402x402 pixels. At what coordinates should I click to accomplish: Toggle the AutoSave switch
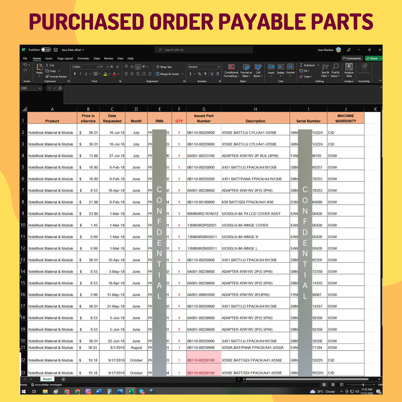46,50
